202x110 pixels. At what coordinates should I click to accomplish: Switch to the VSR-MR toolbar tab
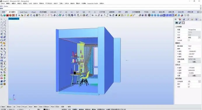click(x=53, y=12)
